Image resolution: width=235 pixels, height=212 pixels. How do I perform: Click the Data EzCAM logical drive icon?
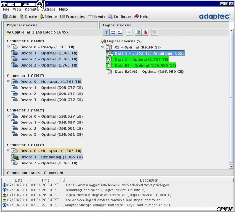(109, 71)
